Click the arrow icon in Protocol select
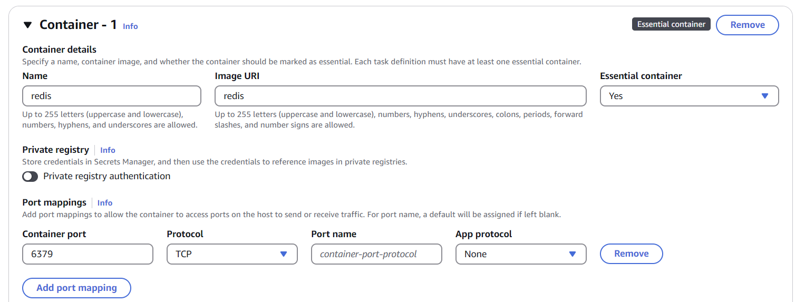805x302 pixels. (x=284, y=254)
